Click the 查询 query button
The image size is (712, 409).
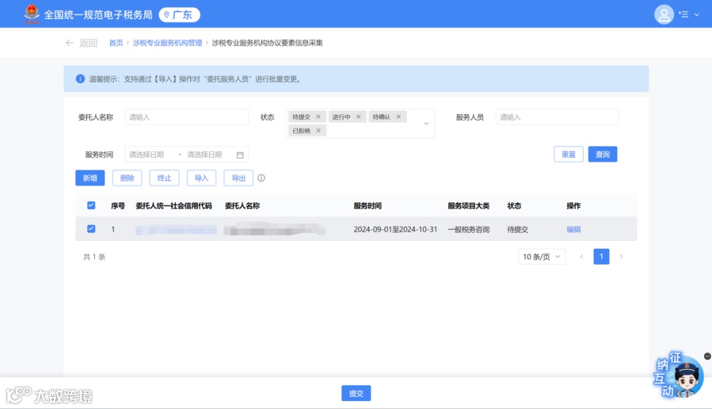(x=602, y=154)
